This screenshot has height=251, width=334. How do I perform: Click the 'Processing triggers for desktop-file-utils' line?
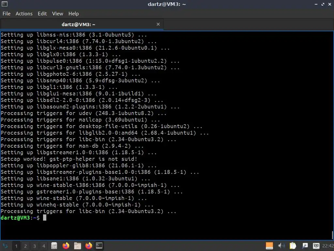(x=101, y=126)
